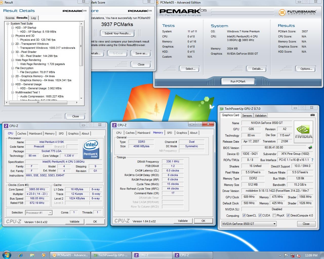Click the network tray icon

coord(292,255)
